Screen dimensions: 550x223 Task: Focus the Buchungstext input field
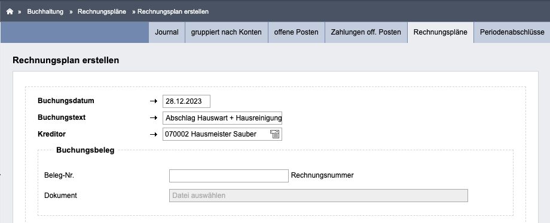[222, 118]
